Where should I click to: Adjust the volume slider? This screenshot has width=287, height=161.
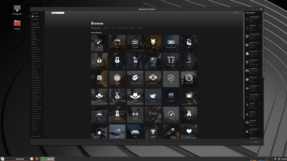[256, 142]
